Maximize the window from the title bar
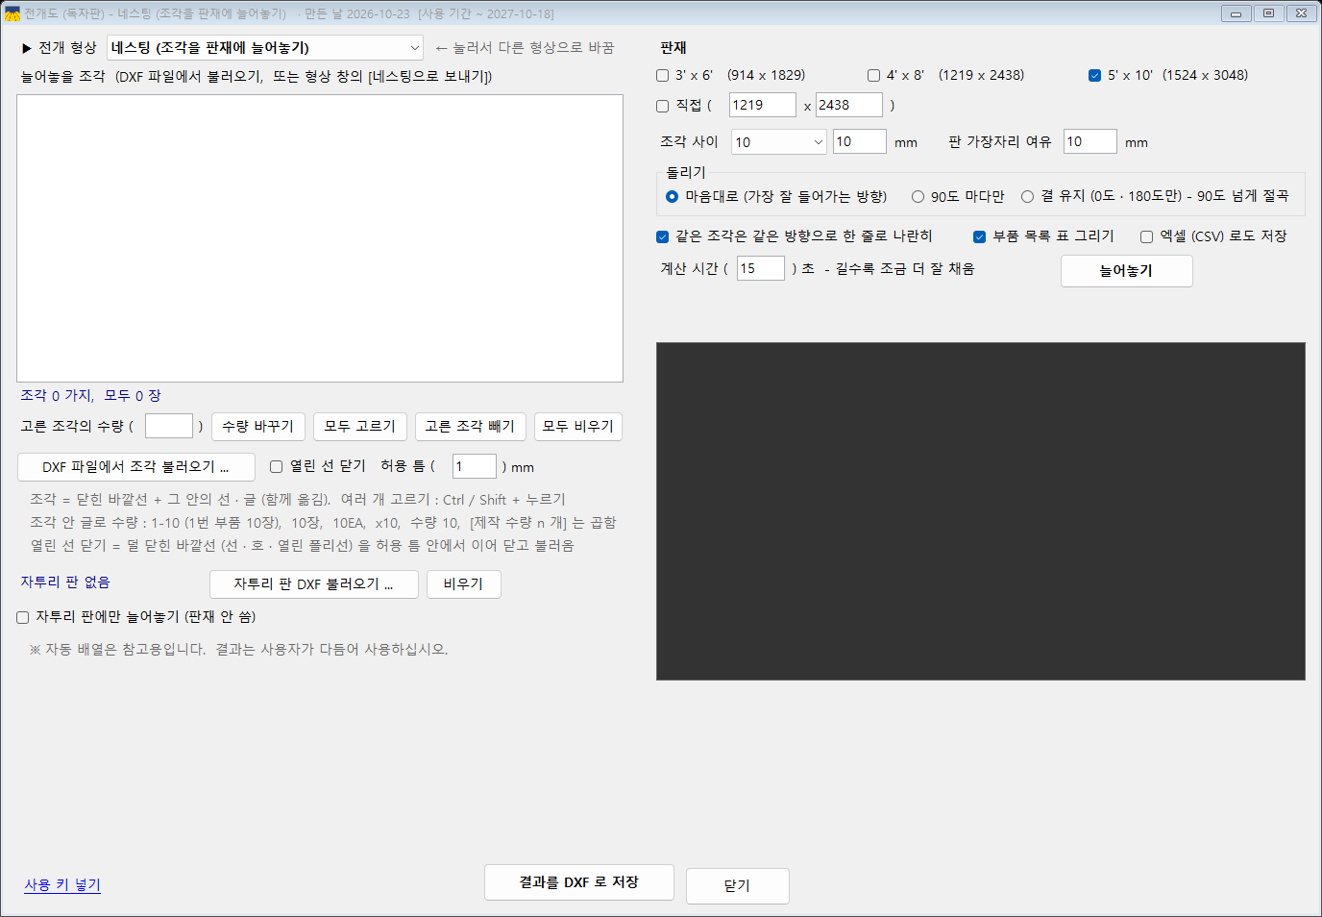This screenshot has height=917, width=1322. tap(1268, 13)
